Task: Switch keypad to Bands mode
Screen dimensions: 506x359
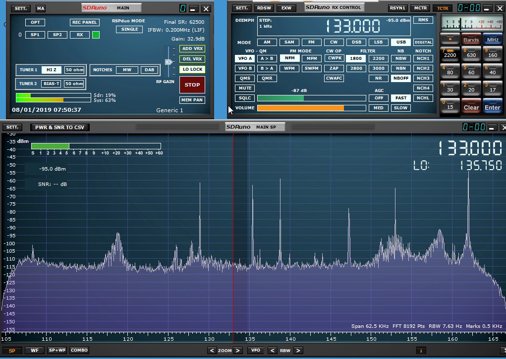Action: click(x=471, y=39)
